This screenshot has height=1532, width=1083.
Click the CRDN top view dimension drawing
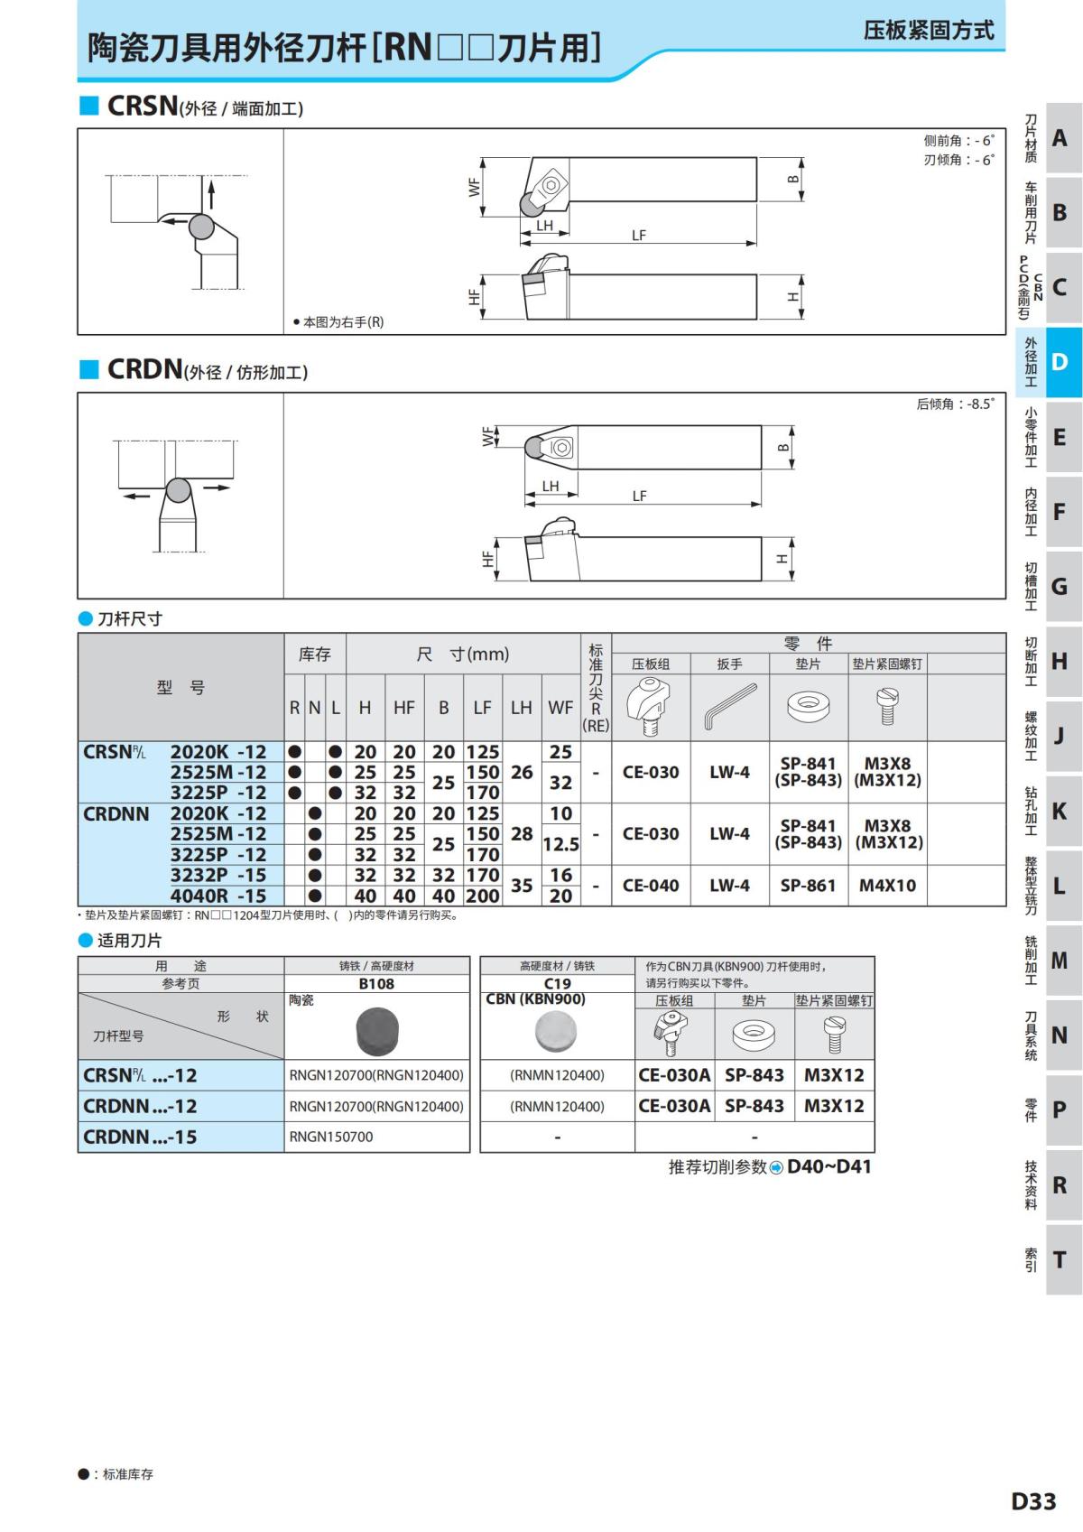639,464
